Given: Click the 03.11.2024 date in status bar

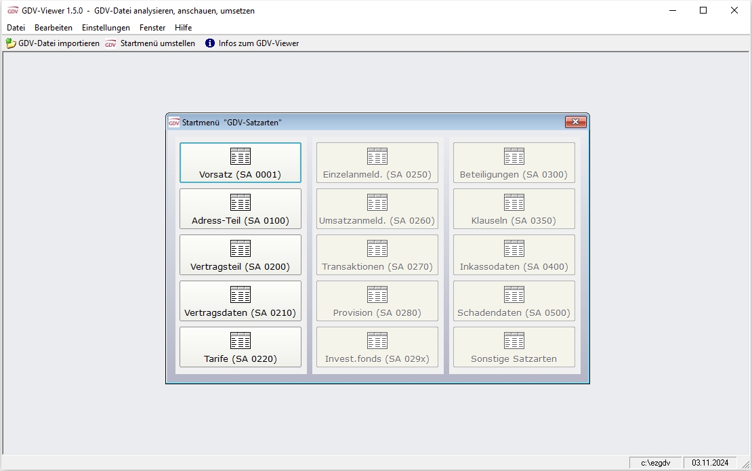Looking at the screenshot, I should coord(710,463).
